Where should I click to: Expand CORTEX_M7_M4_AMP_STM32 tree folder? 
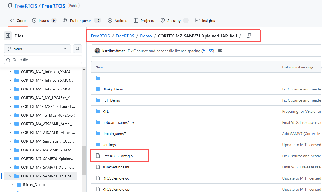(x=10, y=150)
